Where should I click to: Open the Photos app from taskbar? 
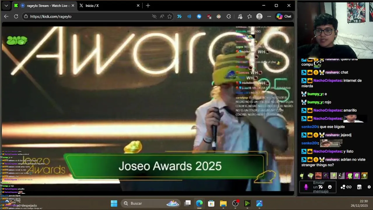coord(259,203)
